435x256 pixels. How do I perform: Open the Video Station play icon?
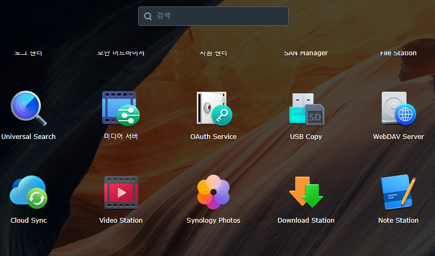[121, 192]
